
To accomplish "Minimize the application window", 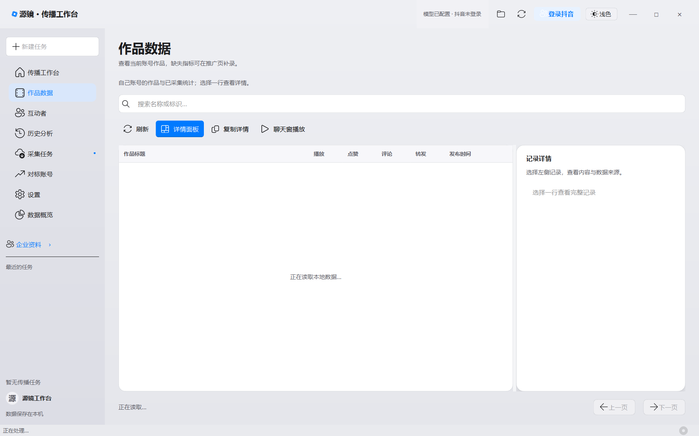I will [x=633, y=14].
